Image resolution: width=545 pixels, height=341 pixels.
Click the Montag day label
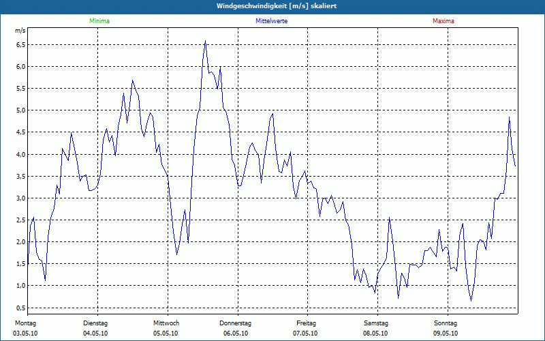(25, 323)
